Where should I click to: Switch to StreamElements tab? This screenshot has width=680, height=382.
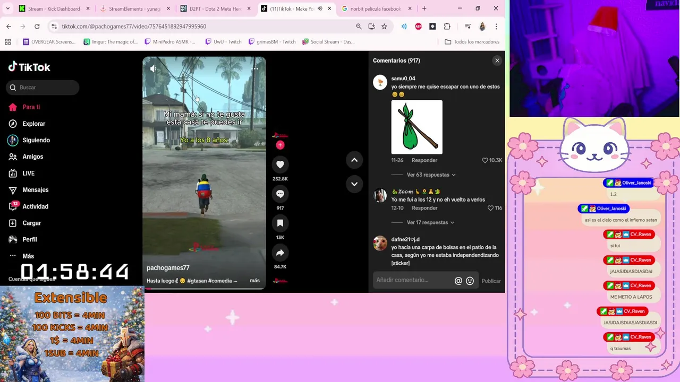coord(134,8)
